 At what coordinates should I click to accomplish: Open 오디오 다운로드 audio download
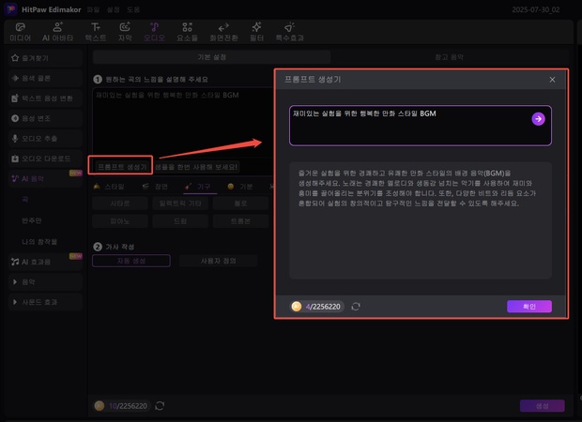pos(45,158)
